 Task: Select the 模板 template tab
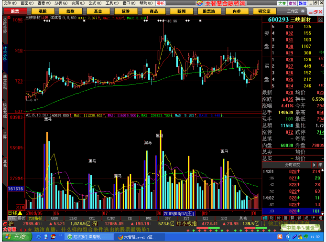(21, 218)
